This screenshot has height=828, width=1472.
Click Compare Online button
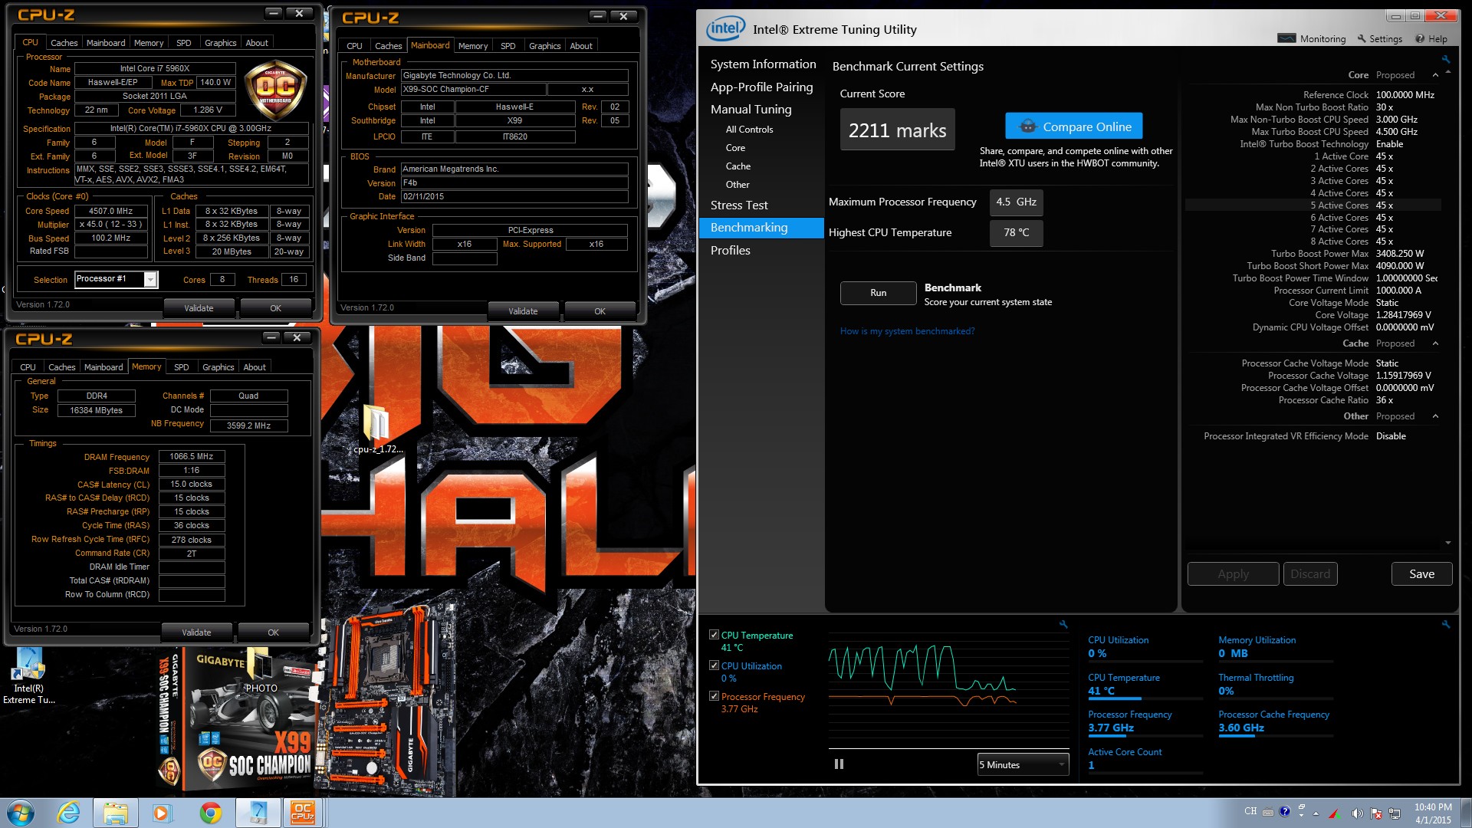coord(1073,127)
